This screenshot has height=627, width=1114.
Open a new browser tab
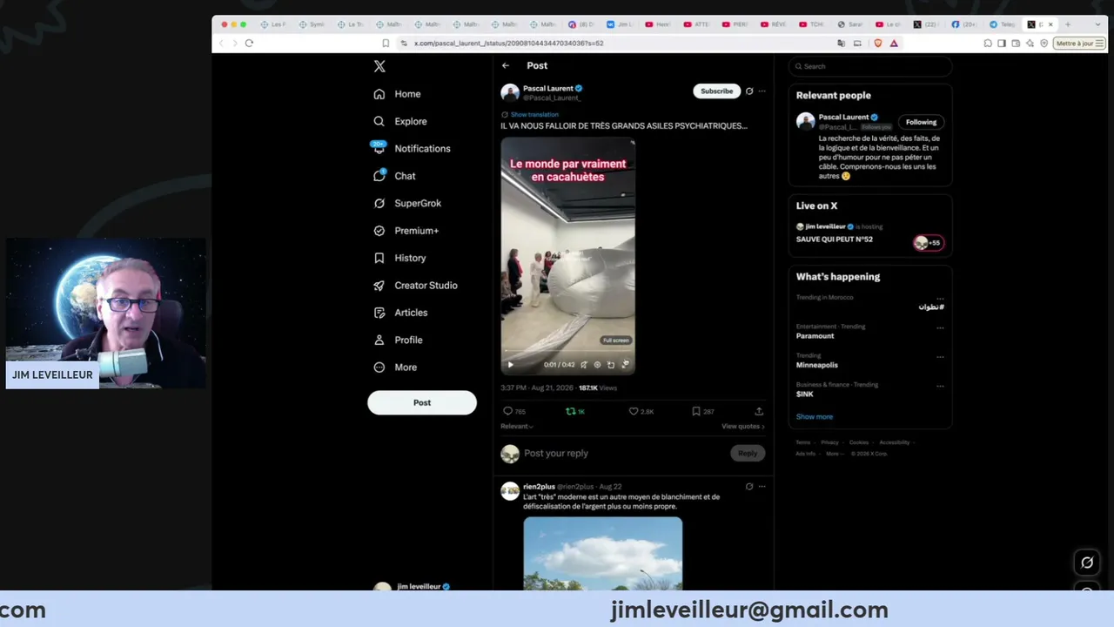(x=1068, y=24)
